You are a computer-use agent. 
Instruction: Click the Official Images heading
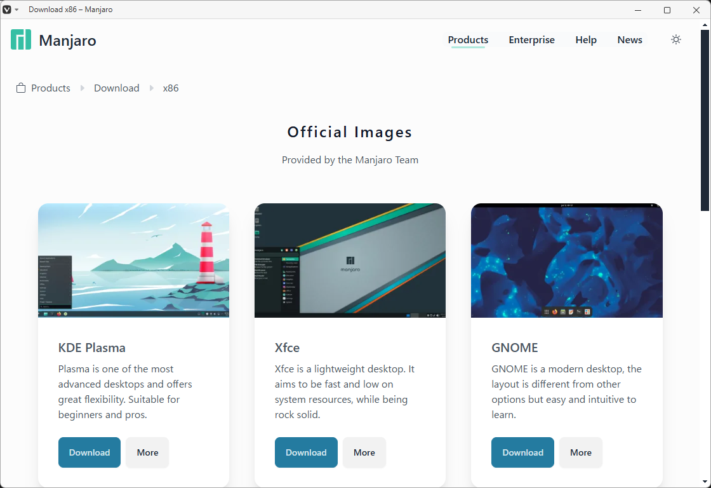tap(350, 132)
